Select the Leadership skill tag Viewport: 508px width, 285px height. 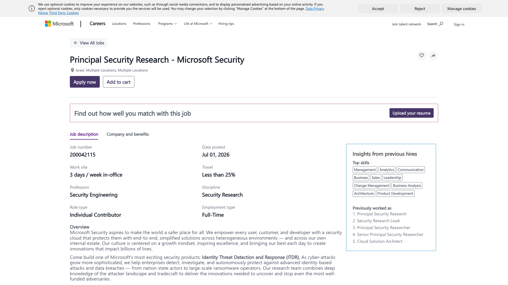[x=392, y=178]
